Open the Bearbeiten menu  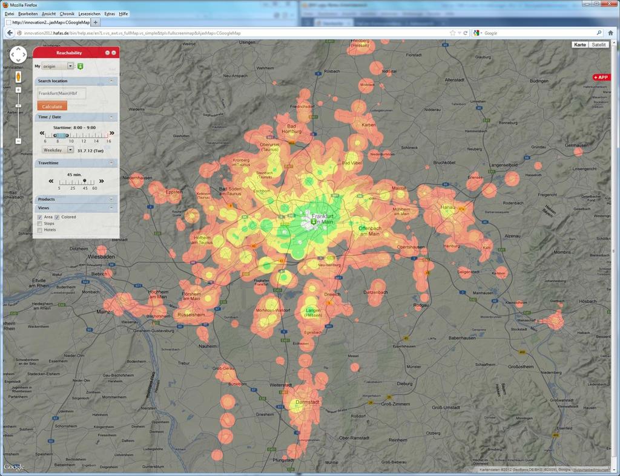pyautogui.click(x=28, y=14)
